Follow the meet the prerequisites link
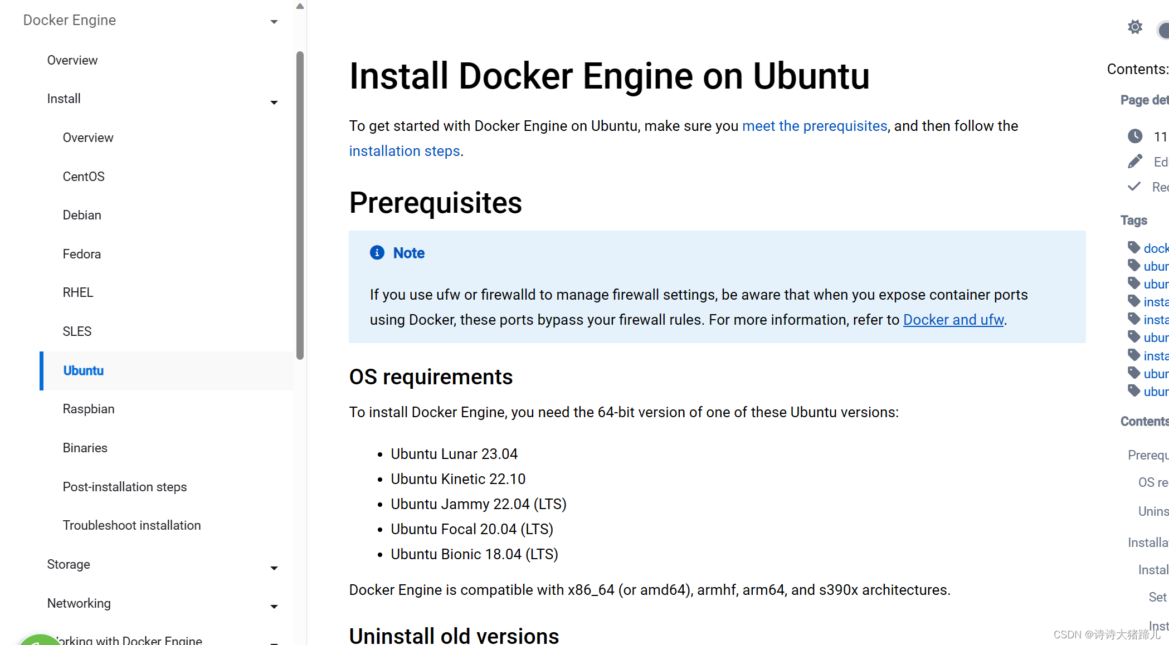 tap(814, 126)
